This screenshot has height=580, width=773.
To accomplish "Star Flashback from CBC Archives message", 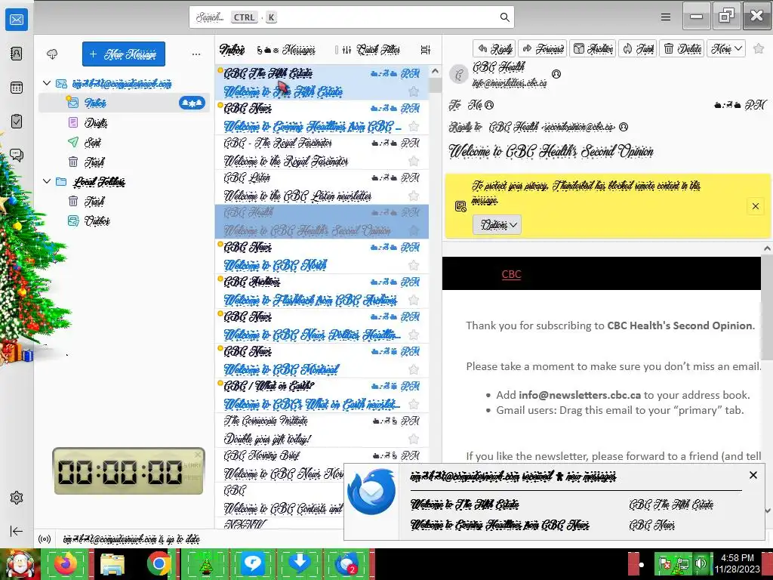I will [414, 300].
